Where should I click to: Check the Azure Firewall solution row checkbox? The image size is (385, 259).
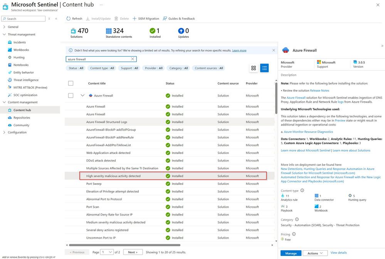coord(71,95)
